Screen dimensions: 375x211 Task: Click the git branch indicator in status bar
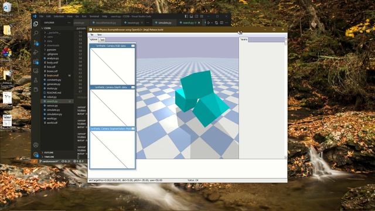click(x=49, y=161)
